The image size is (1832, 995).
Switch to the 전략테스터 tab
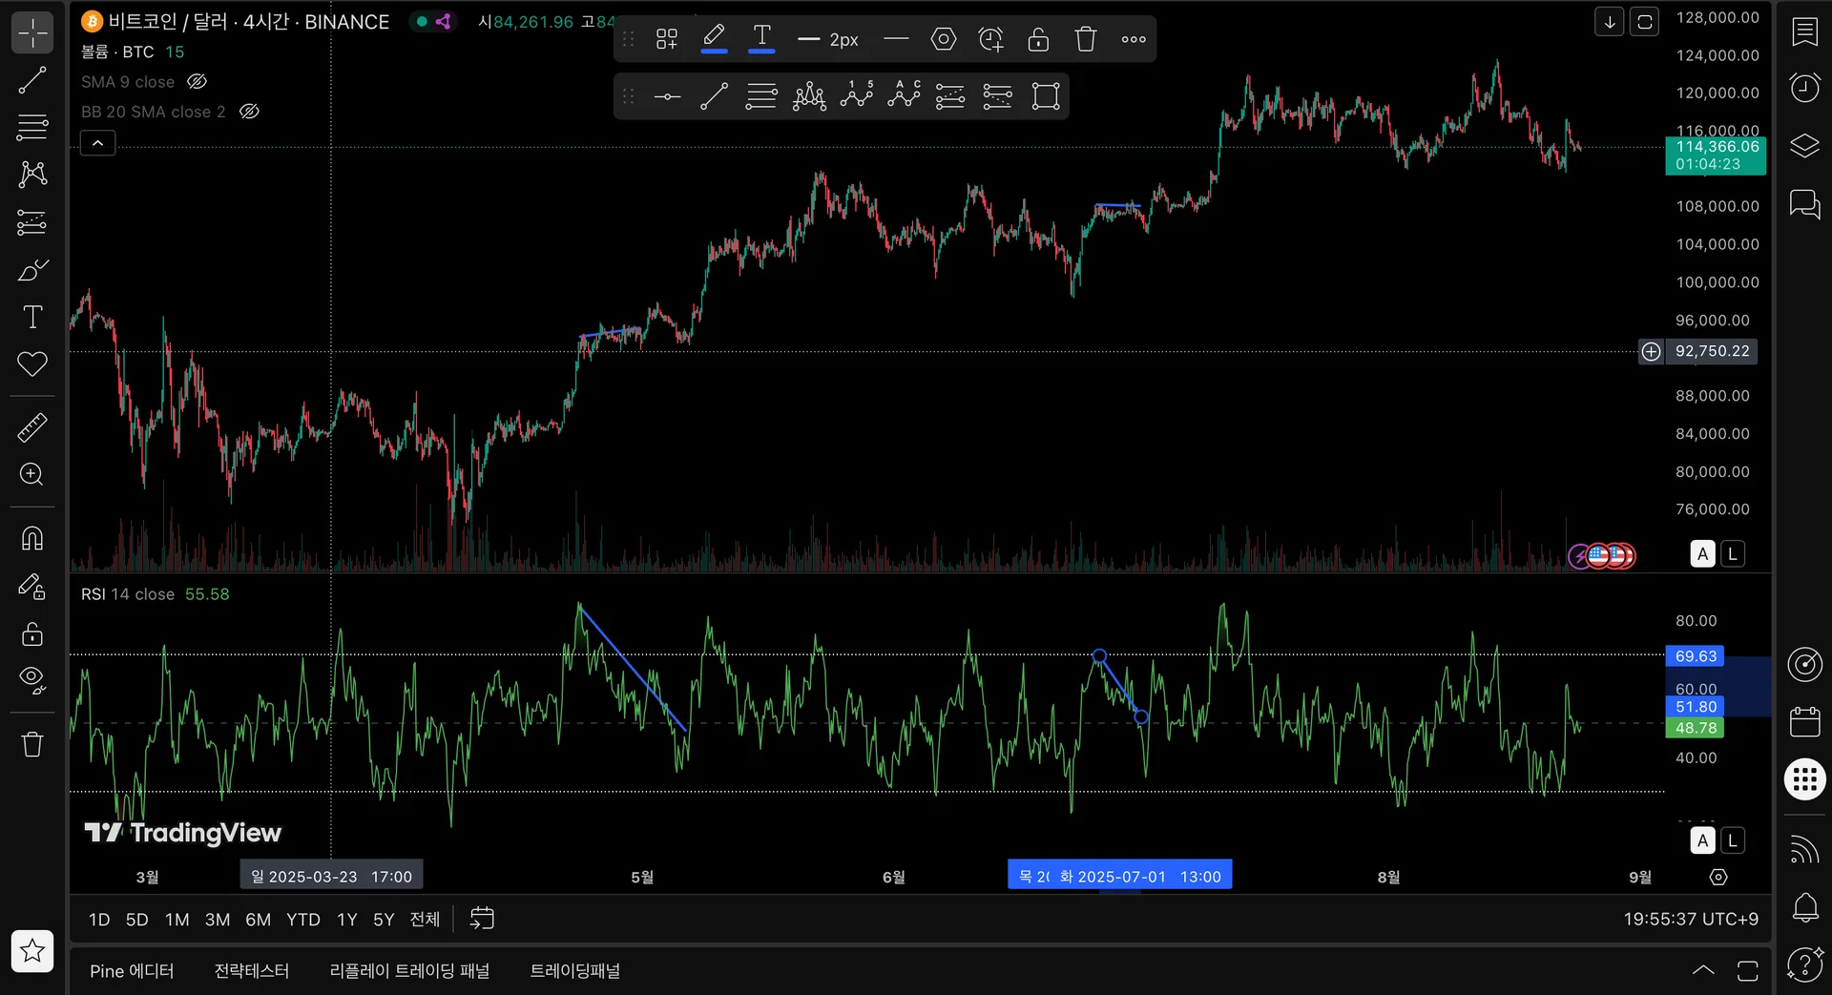[251, 970]
